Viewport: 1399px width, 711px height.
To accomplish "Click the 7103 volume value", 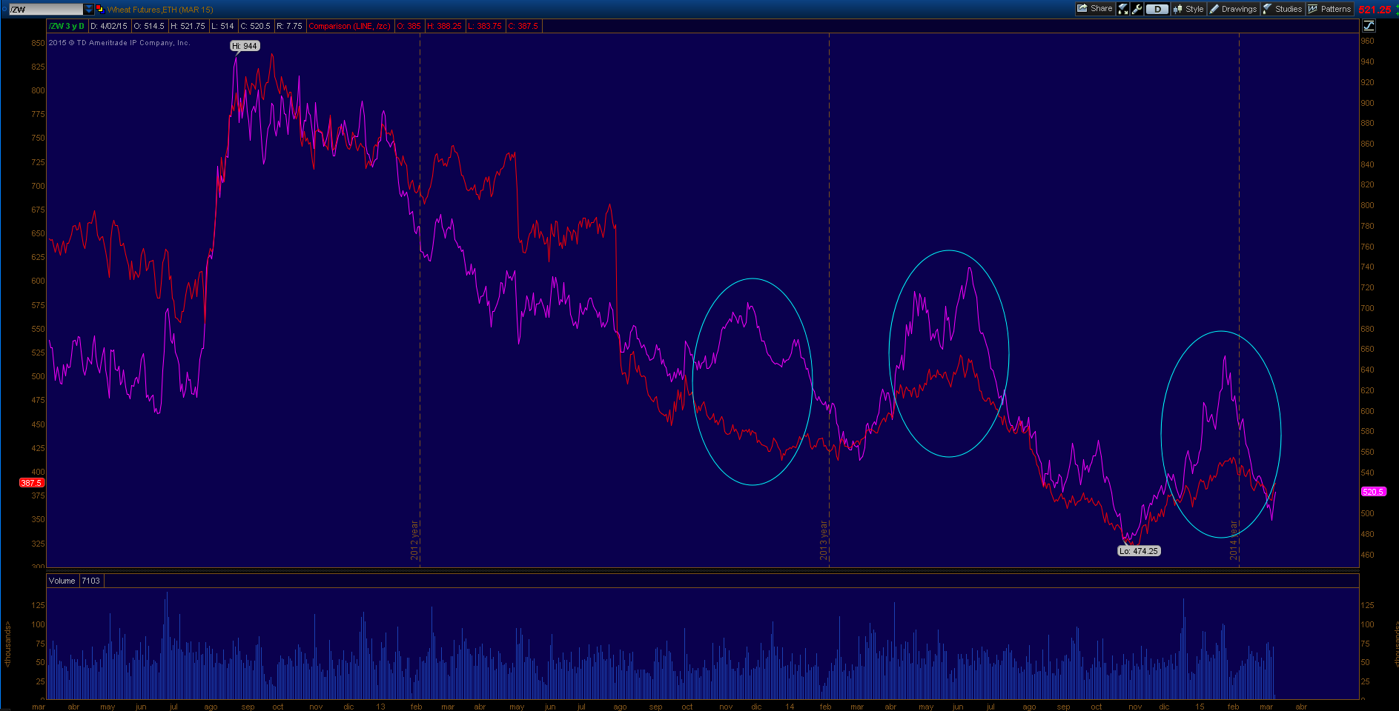I will click(91, 581).
